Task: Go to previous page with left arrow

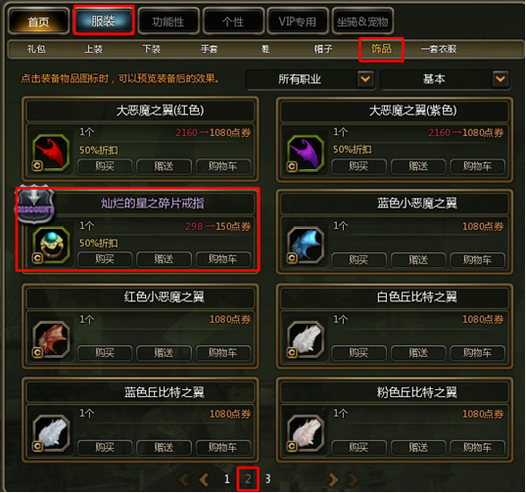Action: pos(204,479)
